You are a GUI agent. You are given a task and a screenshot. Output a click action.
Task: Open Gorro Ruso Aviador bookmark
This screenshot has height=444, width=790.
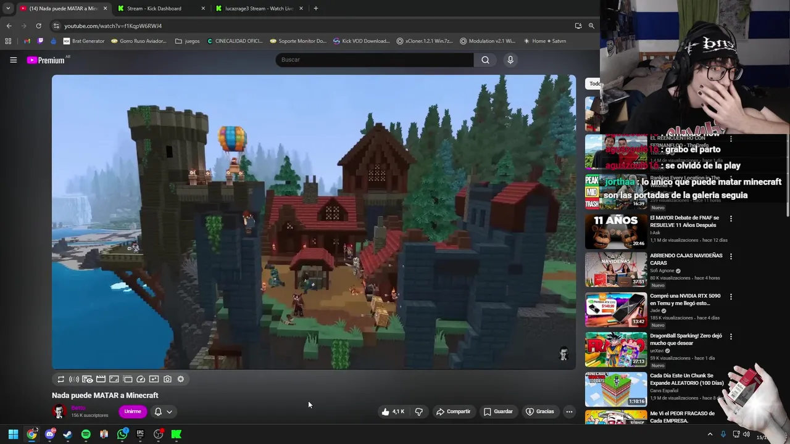[x=139, y=41]
